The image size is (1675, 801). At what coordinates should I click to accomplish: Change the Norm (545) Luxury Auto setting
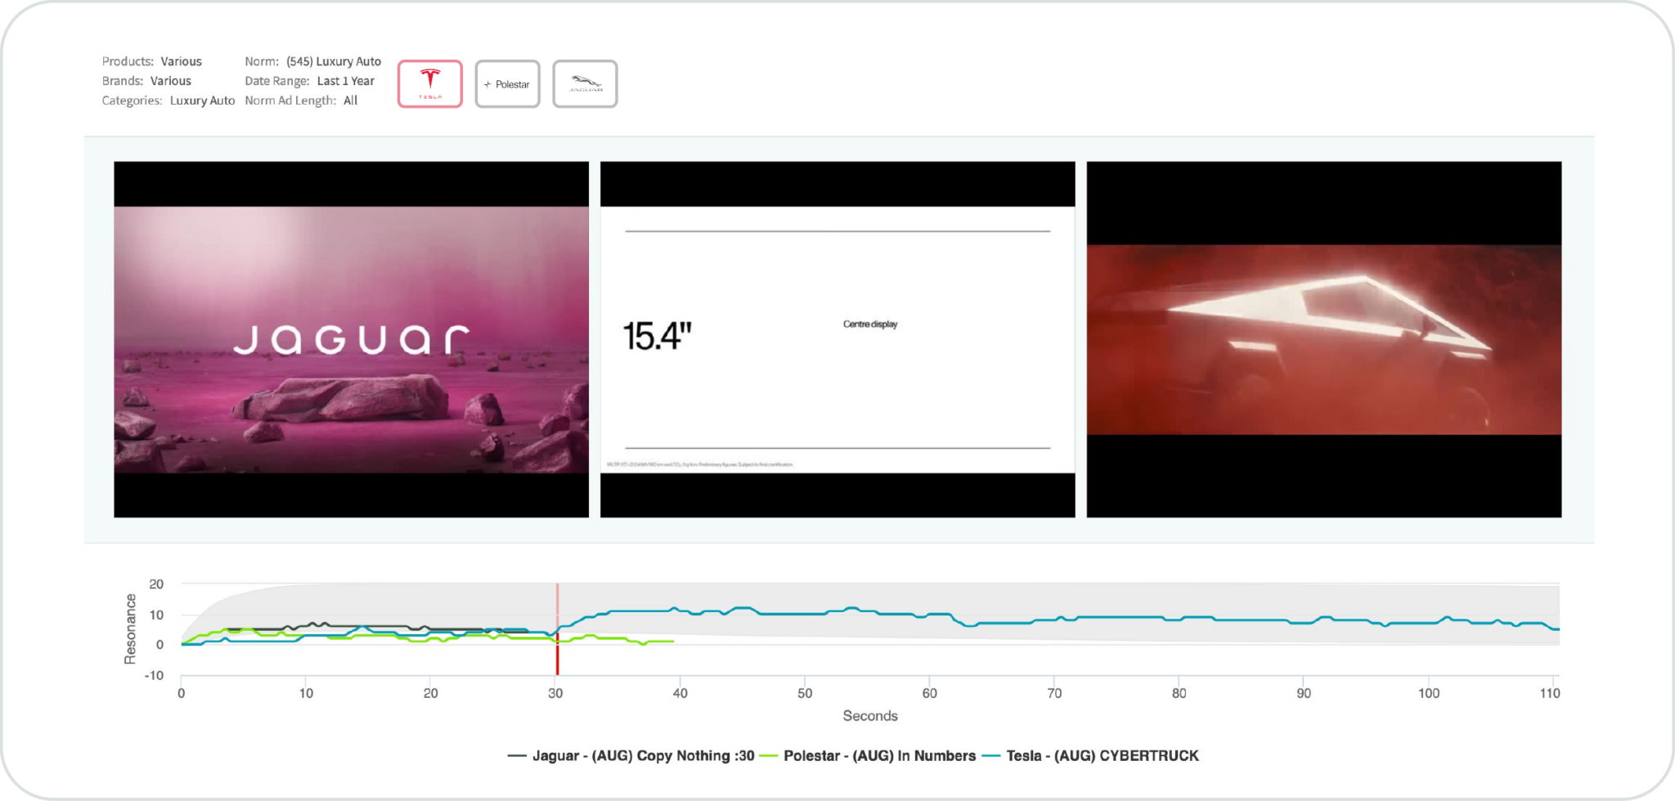pos(333,61)
